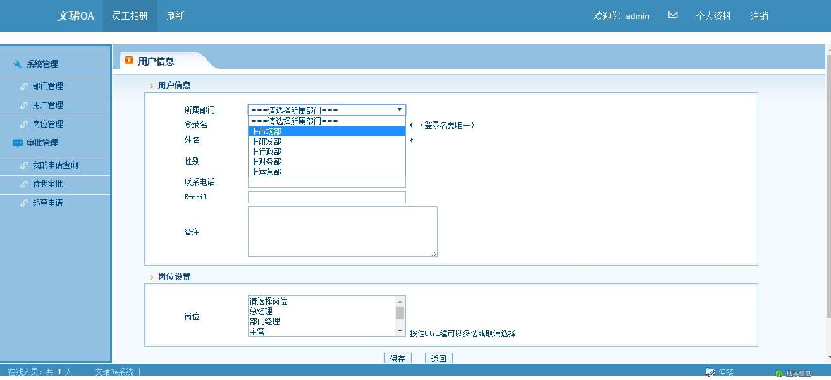Click the 保存 button
Image resolution: width=831 pixels, height=380 pixels.
tap(398, 359)
